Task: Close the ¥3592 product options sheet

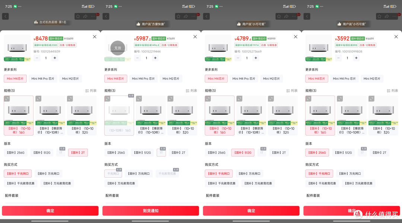Action: click(396, 37)
